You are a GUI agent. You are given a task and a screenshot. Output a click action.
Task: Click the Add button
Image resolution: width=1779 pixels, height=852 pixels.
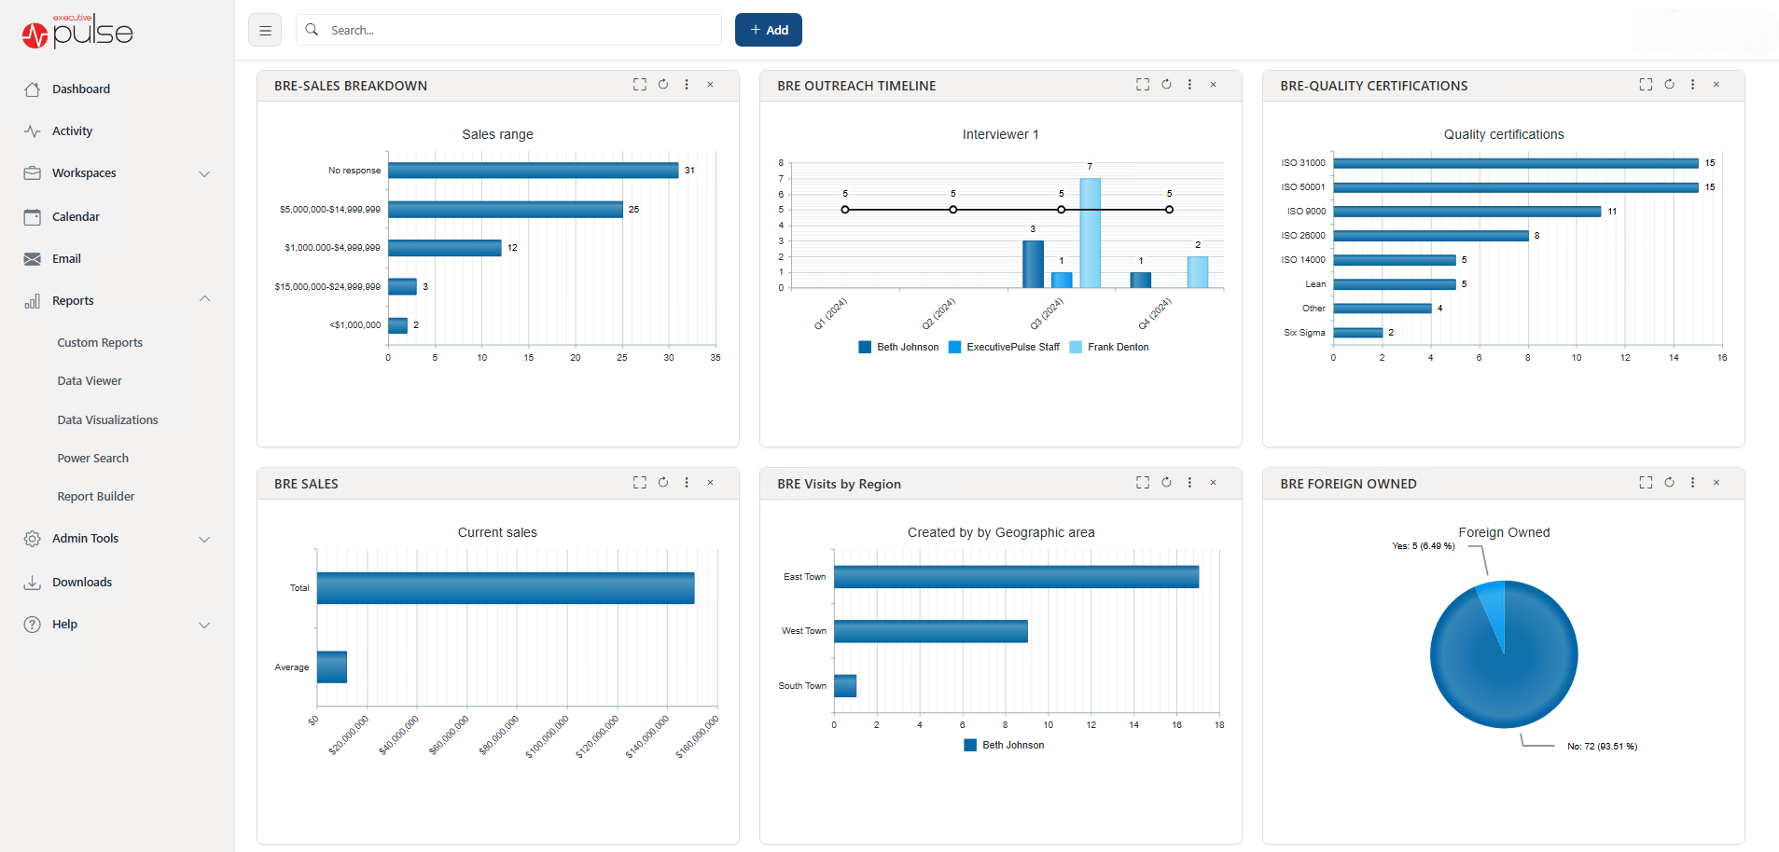768,29
